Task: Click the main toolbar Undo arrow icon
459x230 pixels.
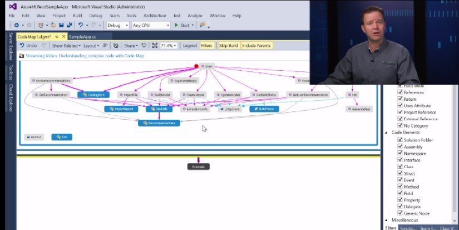Action: click(x=81, y=25)
